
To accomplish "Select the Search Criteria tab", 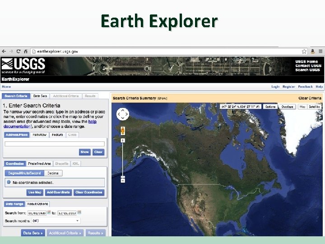I will [16, 96].
